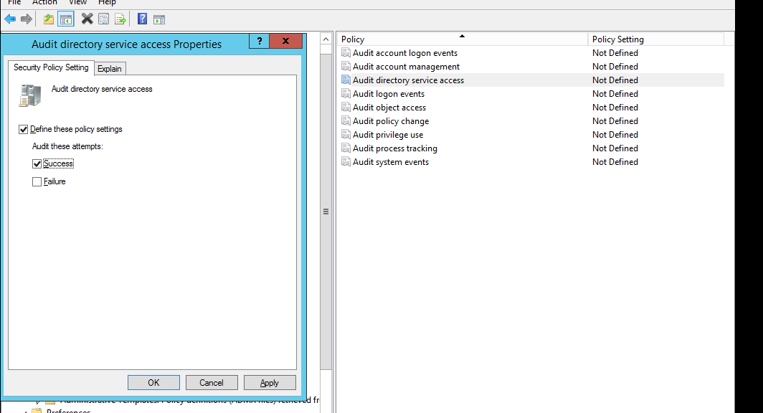Click the tree pane scroll up arrow
Viewport: 763px width, 413px height.
point(326,38)
